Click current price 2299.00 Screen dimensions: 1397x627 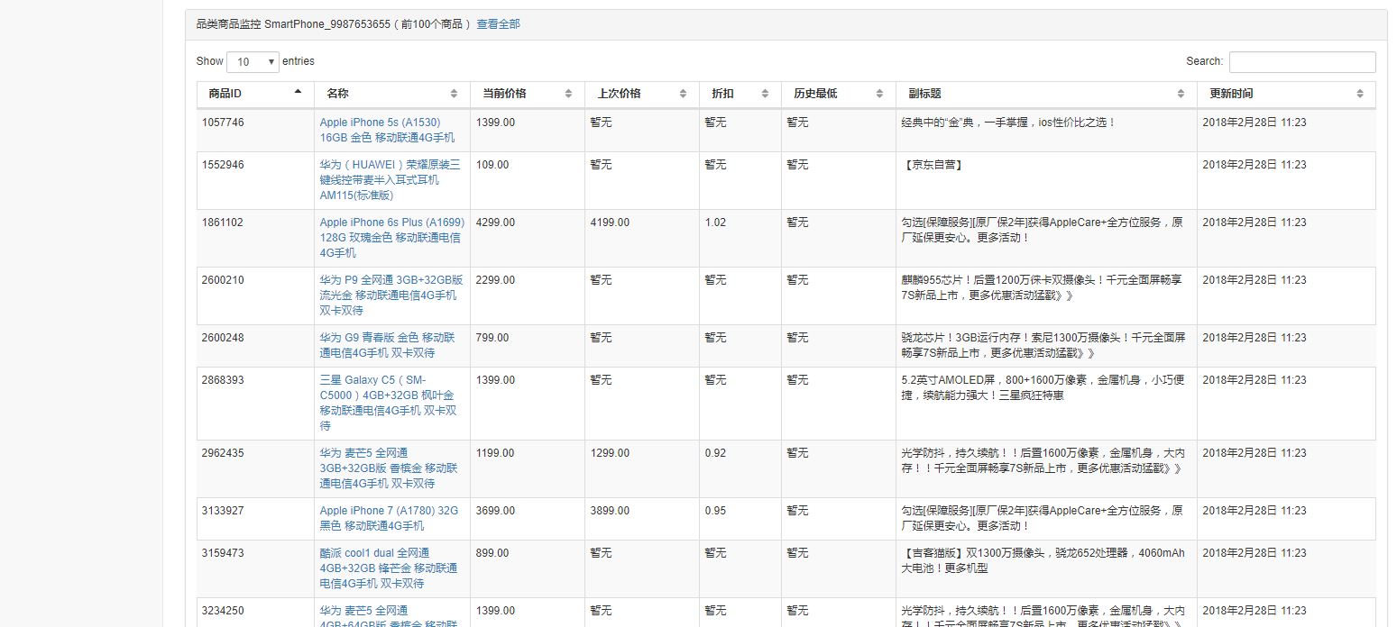495,280
